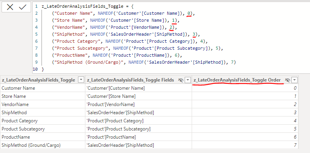Click the order value 6 cell
The width and height of the screenshot is (310, 153).
(245, 137)
